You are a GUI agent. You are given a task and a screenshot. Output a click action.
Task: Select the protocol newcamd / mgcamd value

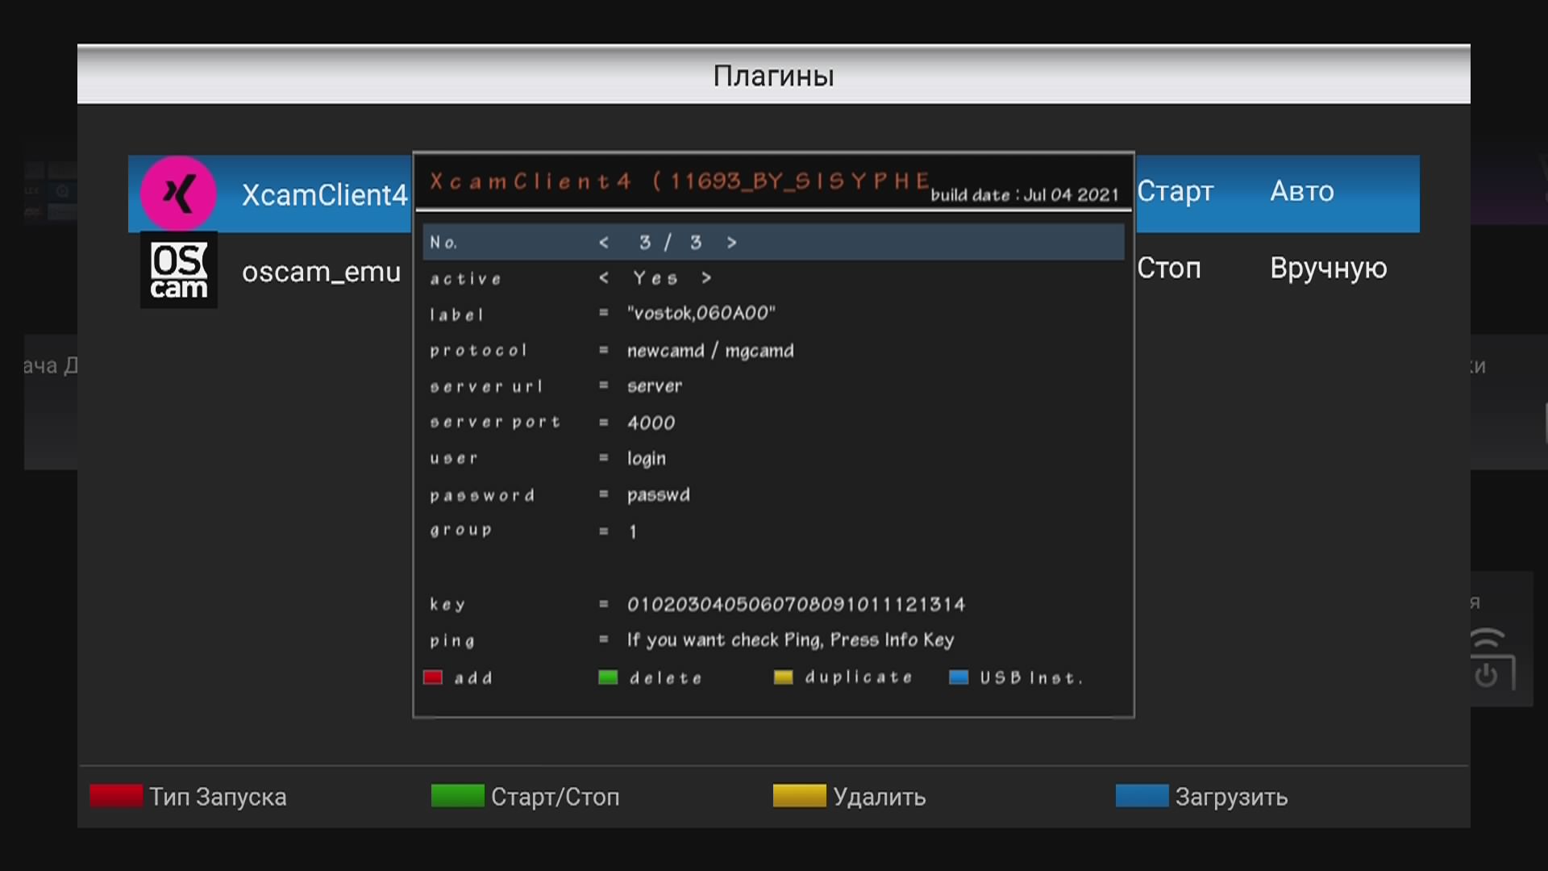(710, 351)
